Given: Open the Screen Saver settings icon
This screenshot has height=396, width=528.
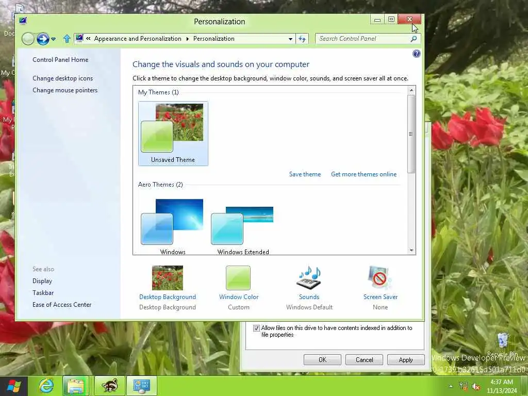Looking at the screenshot, I should tap(380, 278).
